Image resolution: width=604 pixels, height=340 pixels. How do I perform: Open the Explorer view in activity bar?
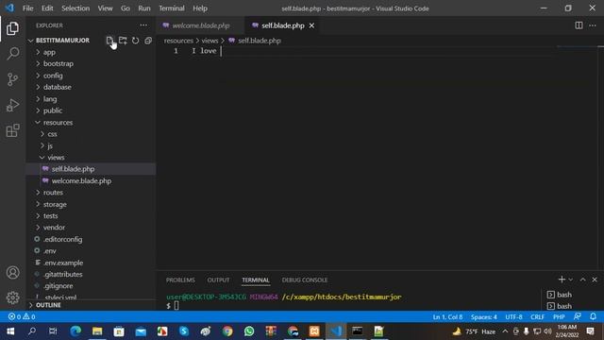pyautogui.click(x=12, y=28)
